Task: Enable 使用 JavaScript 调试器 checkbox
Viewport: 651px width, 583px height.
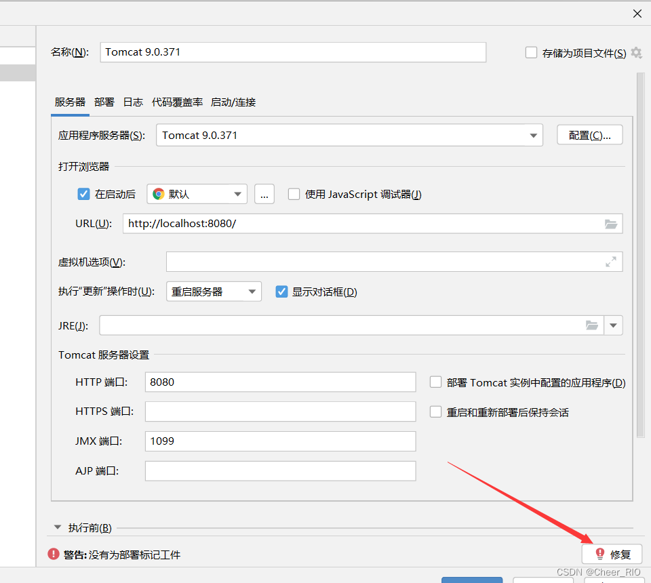Action: pos(294,194)
